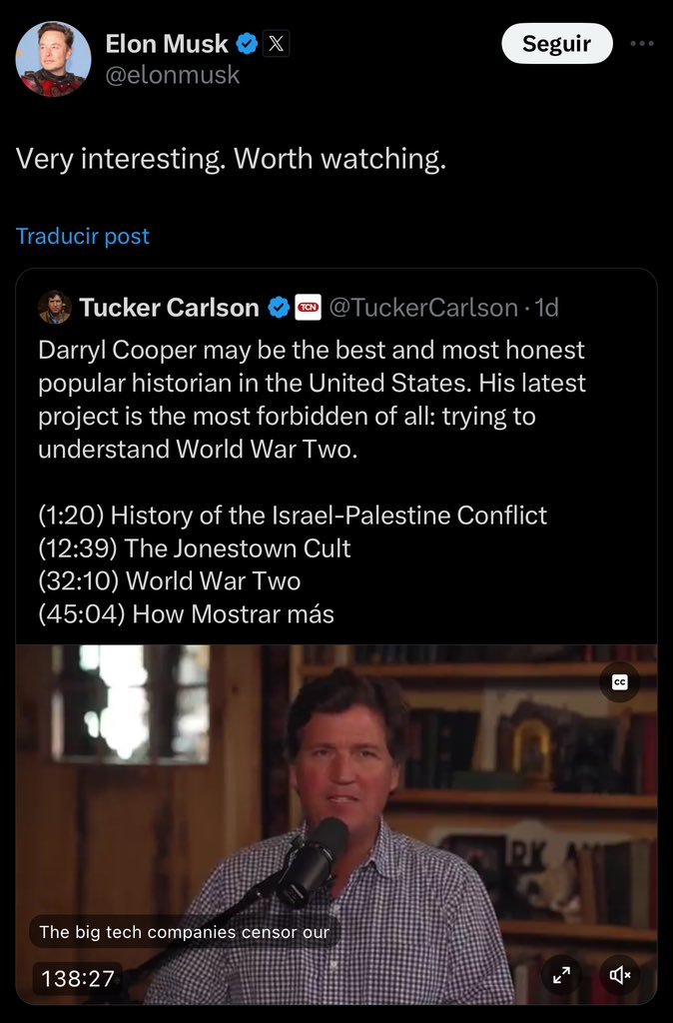This screenshot has height=1023, width=673.
Task: Open the @elonmusk handle
Action: 173,75
